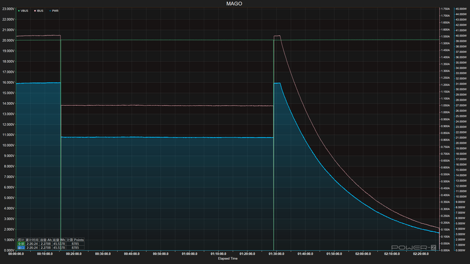Click the Elapsed Time axis label
The width and height of the screenshot is (470, 264).
[228, 259]
